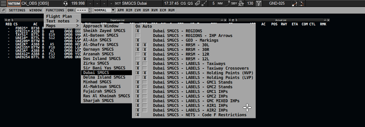
Task: Click the orange arrow vector tool icon
Action: click(294, 3)
